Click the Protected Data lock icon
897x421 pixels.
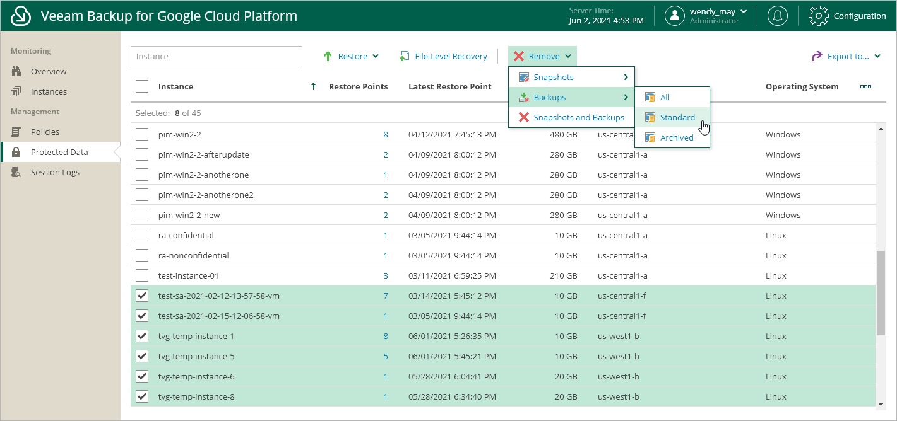click(16, 152)
